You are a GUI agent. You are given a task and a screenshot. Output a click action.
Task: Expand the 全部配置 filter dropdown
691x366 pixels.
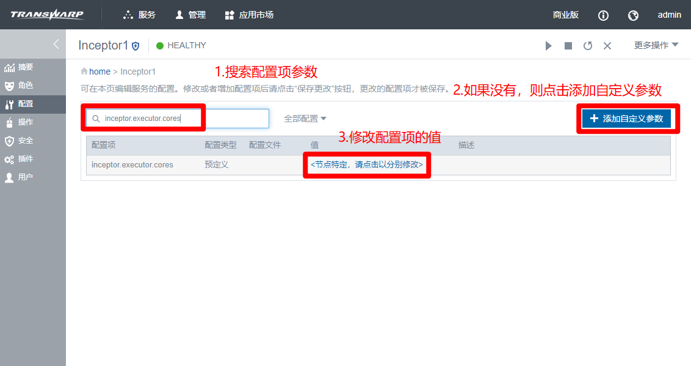305,119
